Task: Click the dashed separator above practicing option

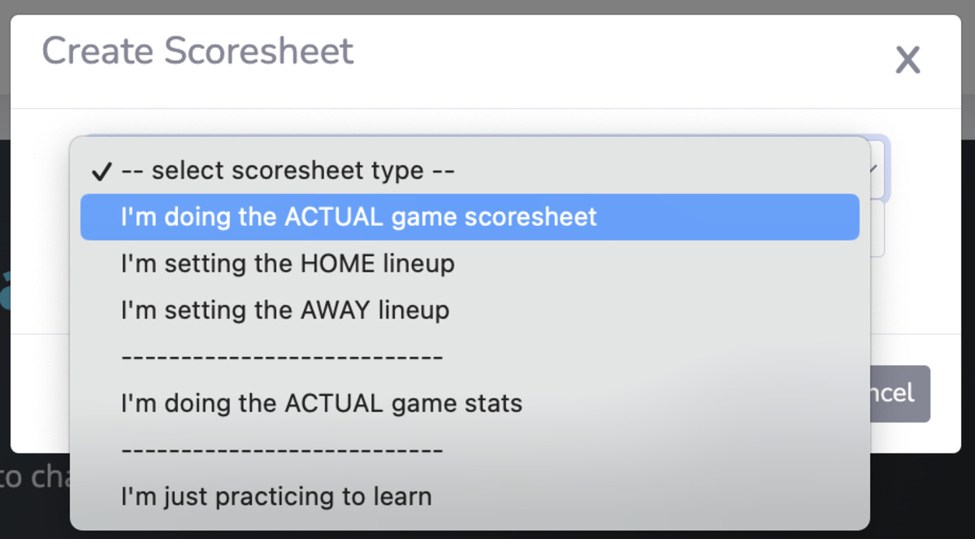Action: 281,449
